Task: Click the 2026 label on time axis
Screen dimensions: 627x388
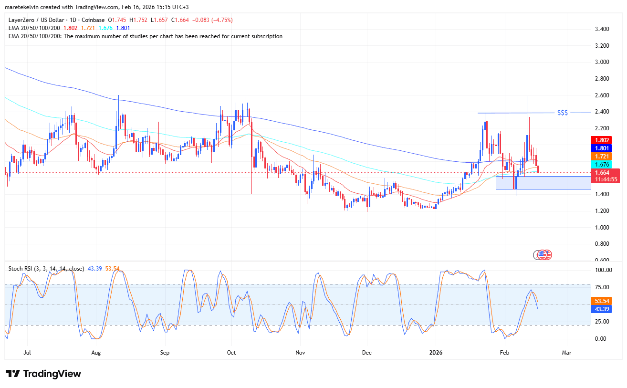Action: point(436,353)
